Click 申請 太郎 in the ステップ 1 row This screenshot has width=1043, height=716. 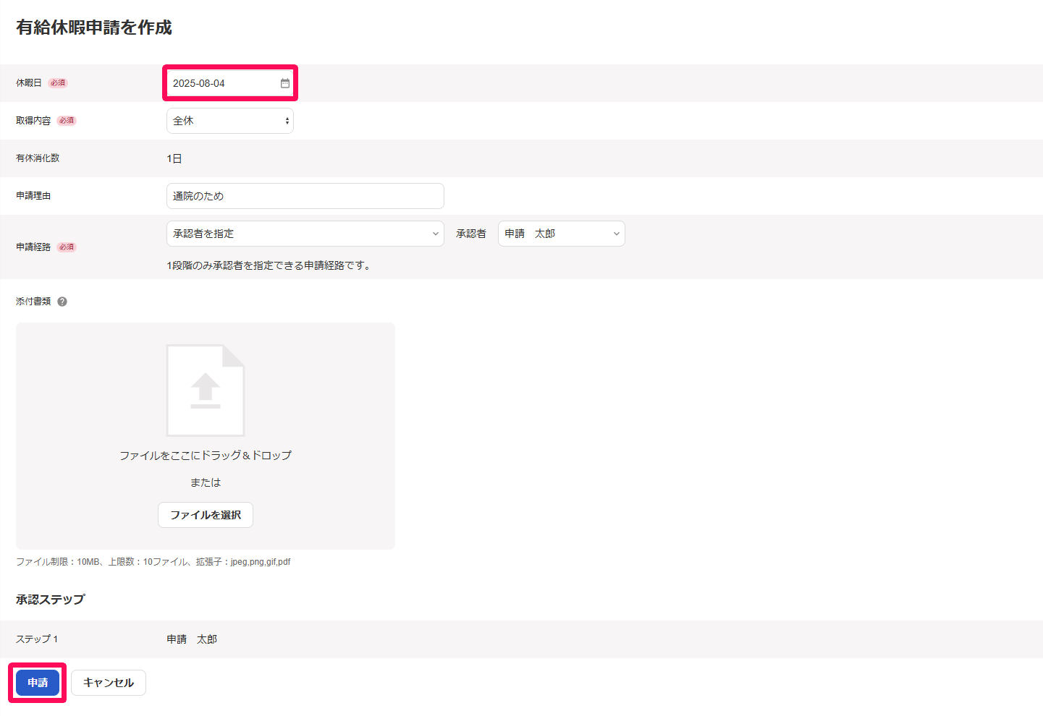click(192, 639)
